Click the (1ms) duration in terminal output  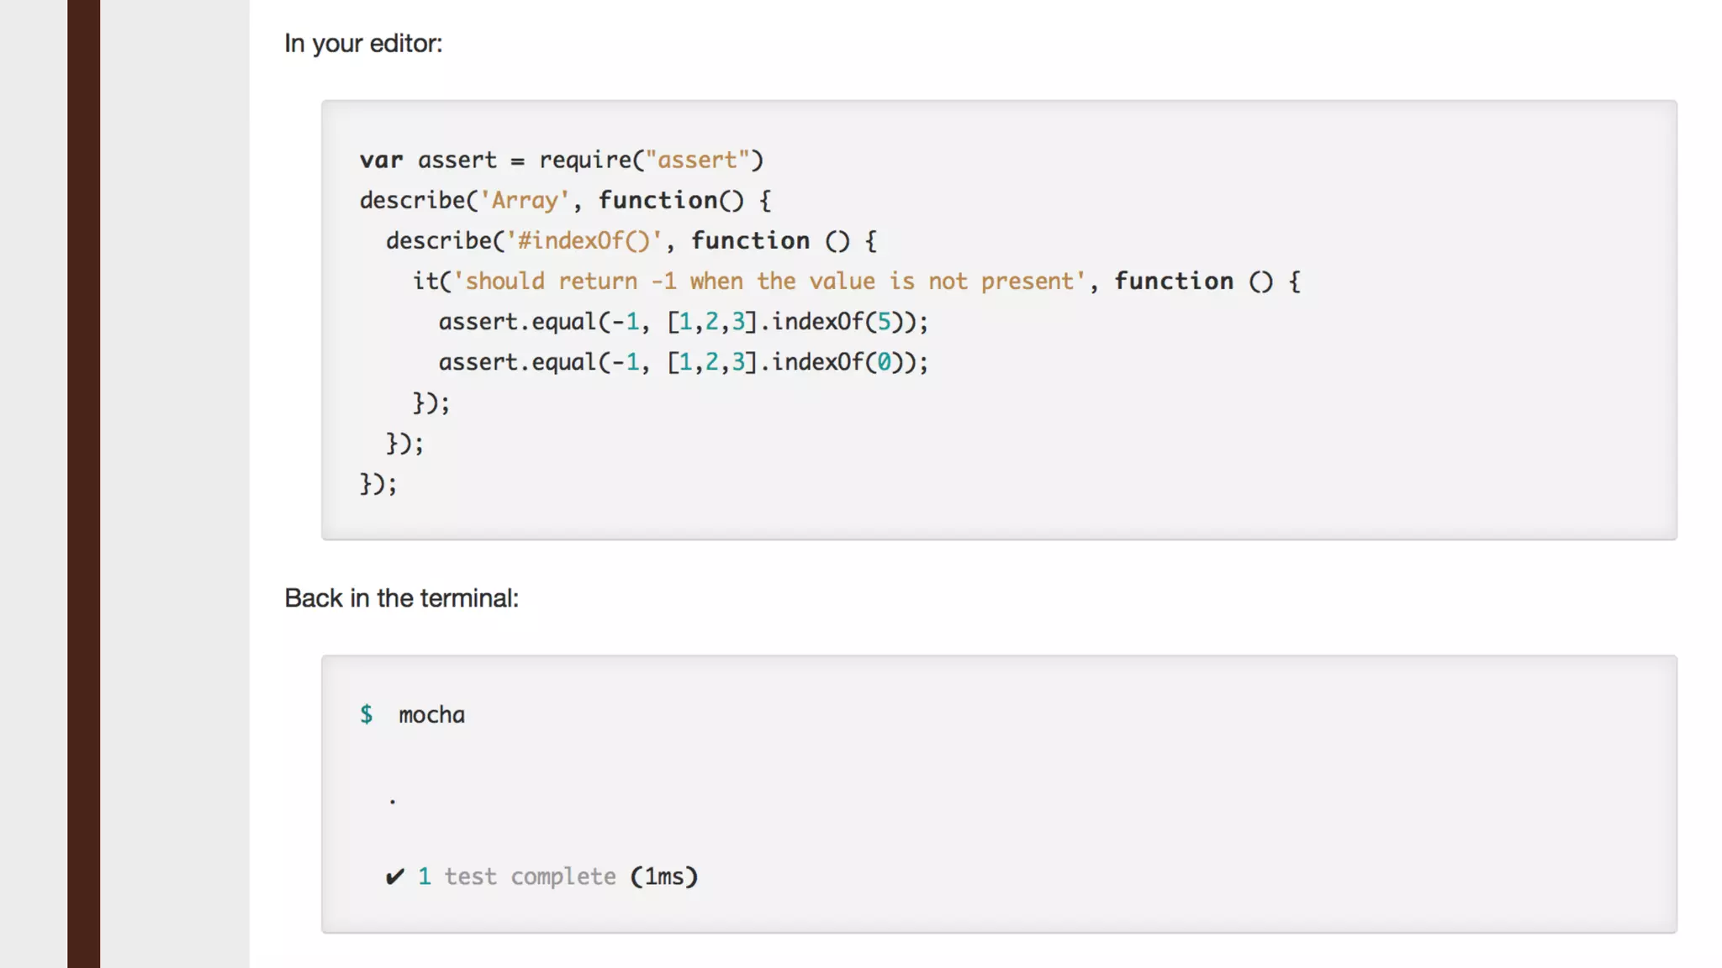[x=664, y=877]
